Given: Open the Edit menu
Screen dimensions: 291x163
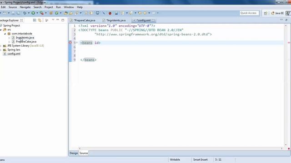Looking at the screenshot, I should 3,7.
